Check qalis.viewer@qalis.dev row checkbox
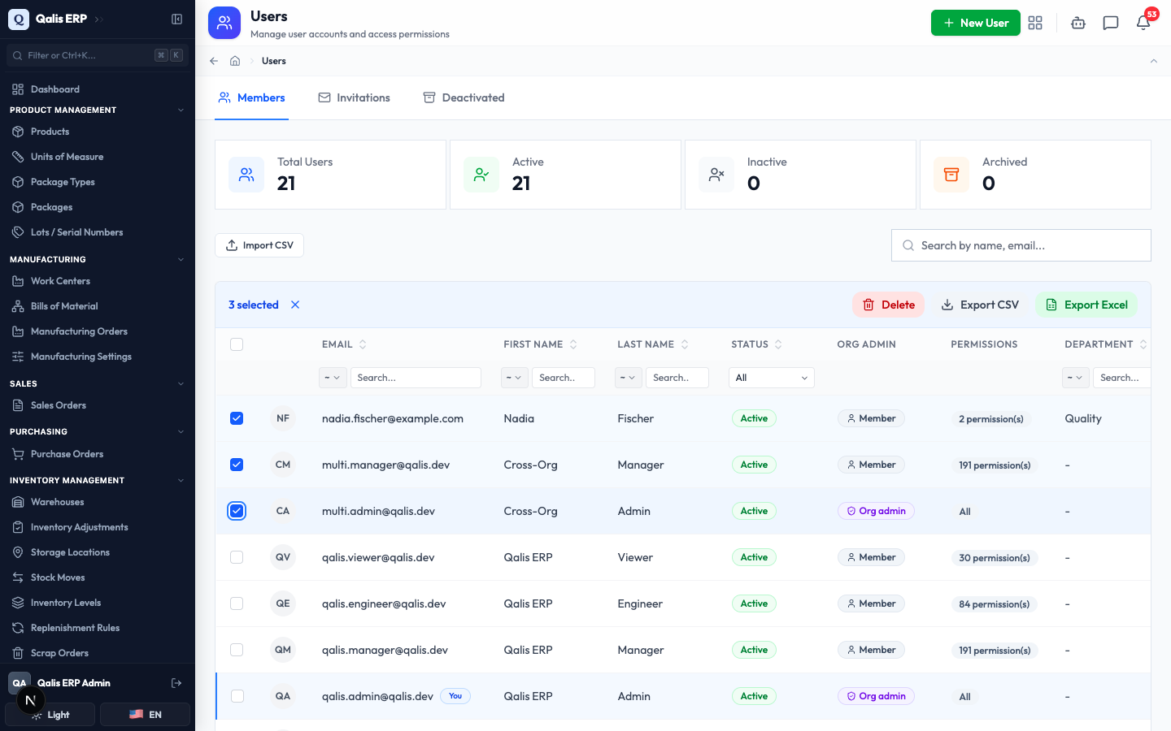1171x731 pixels. [237, 557]
